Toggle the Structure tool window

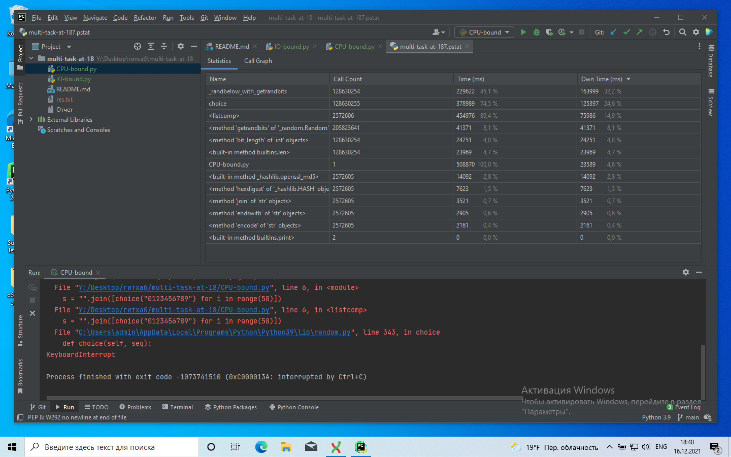click(20, 330)
